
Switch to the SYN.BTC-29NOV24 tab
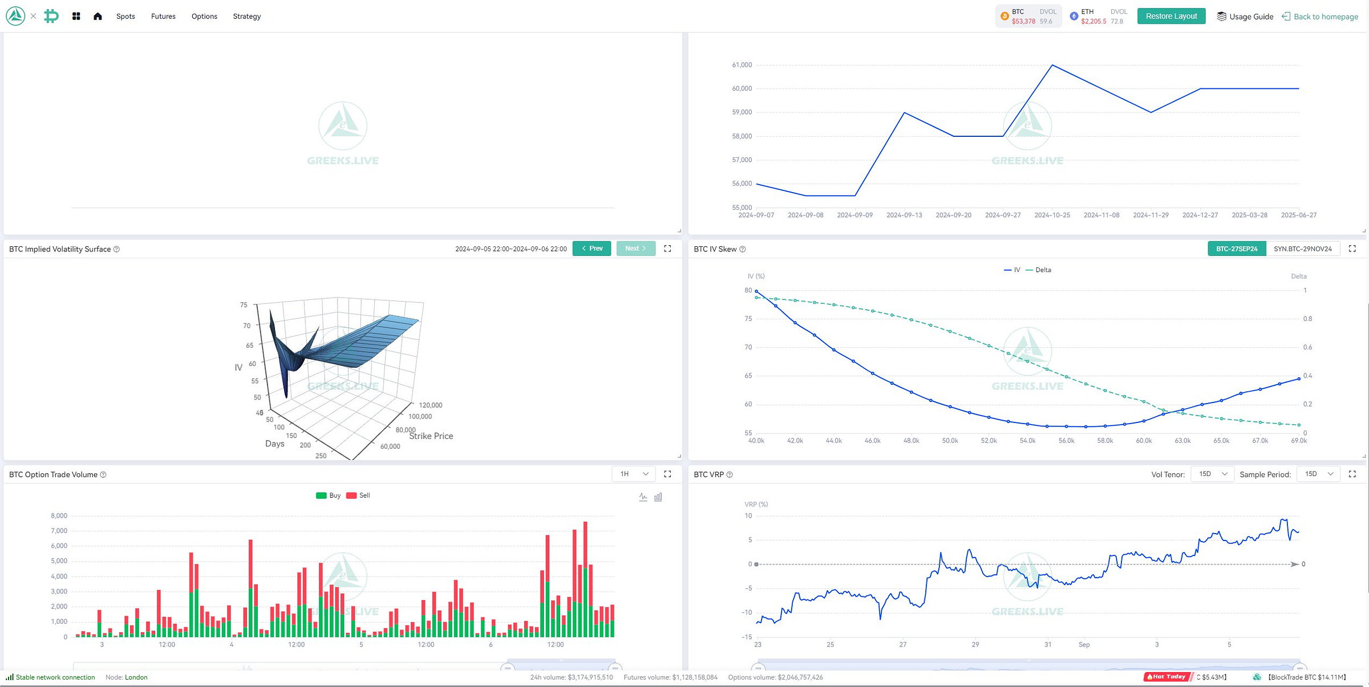1303,249
